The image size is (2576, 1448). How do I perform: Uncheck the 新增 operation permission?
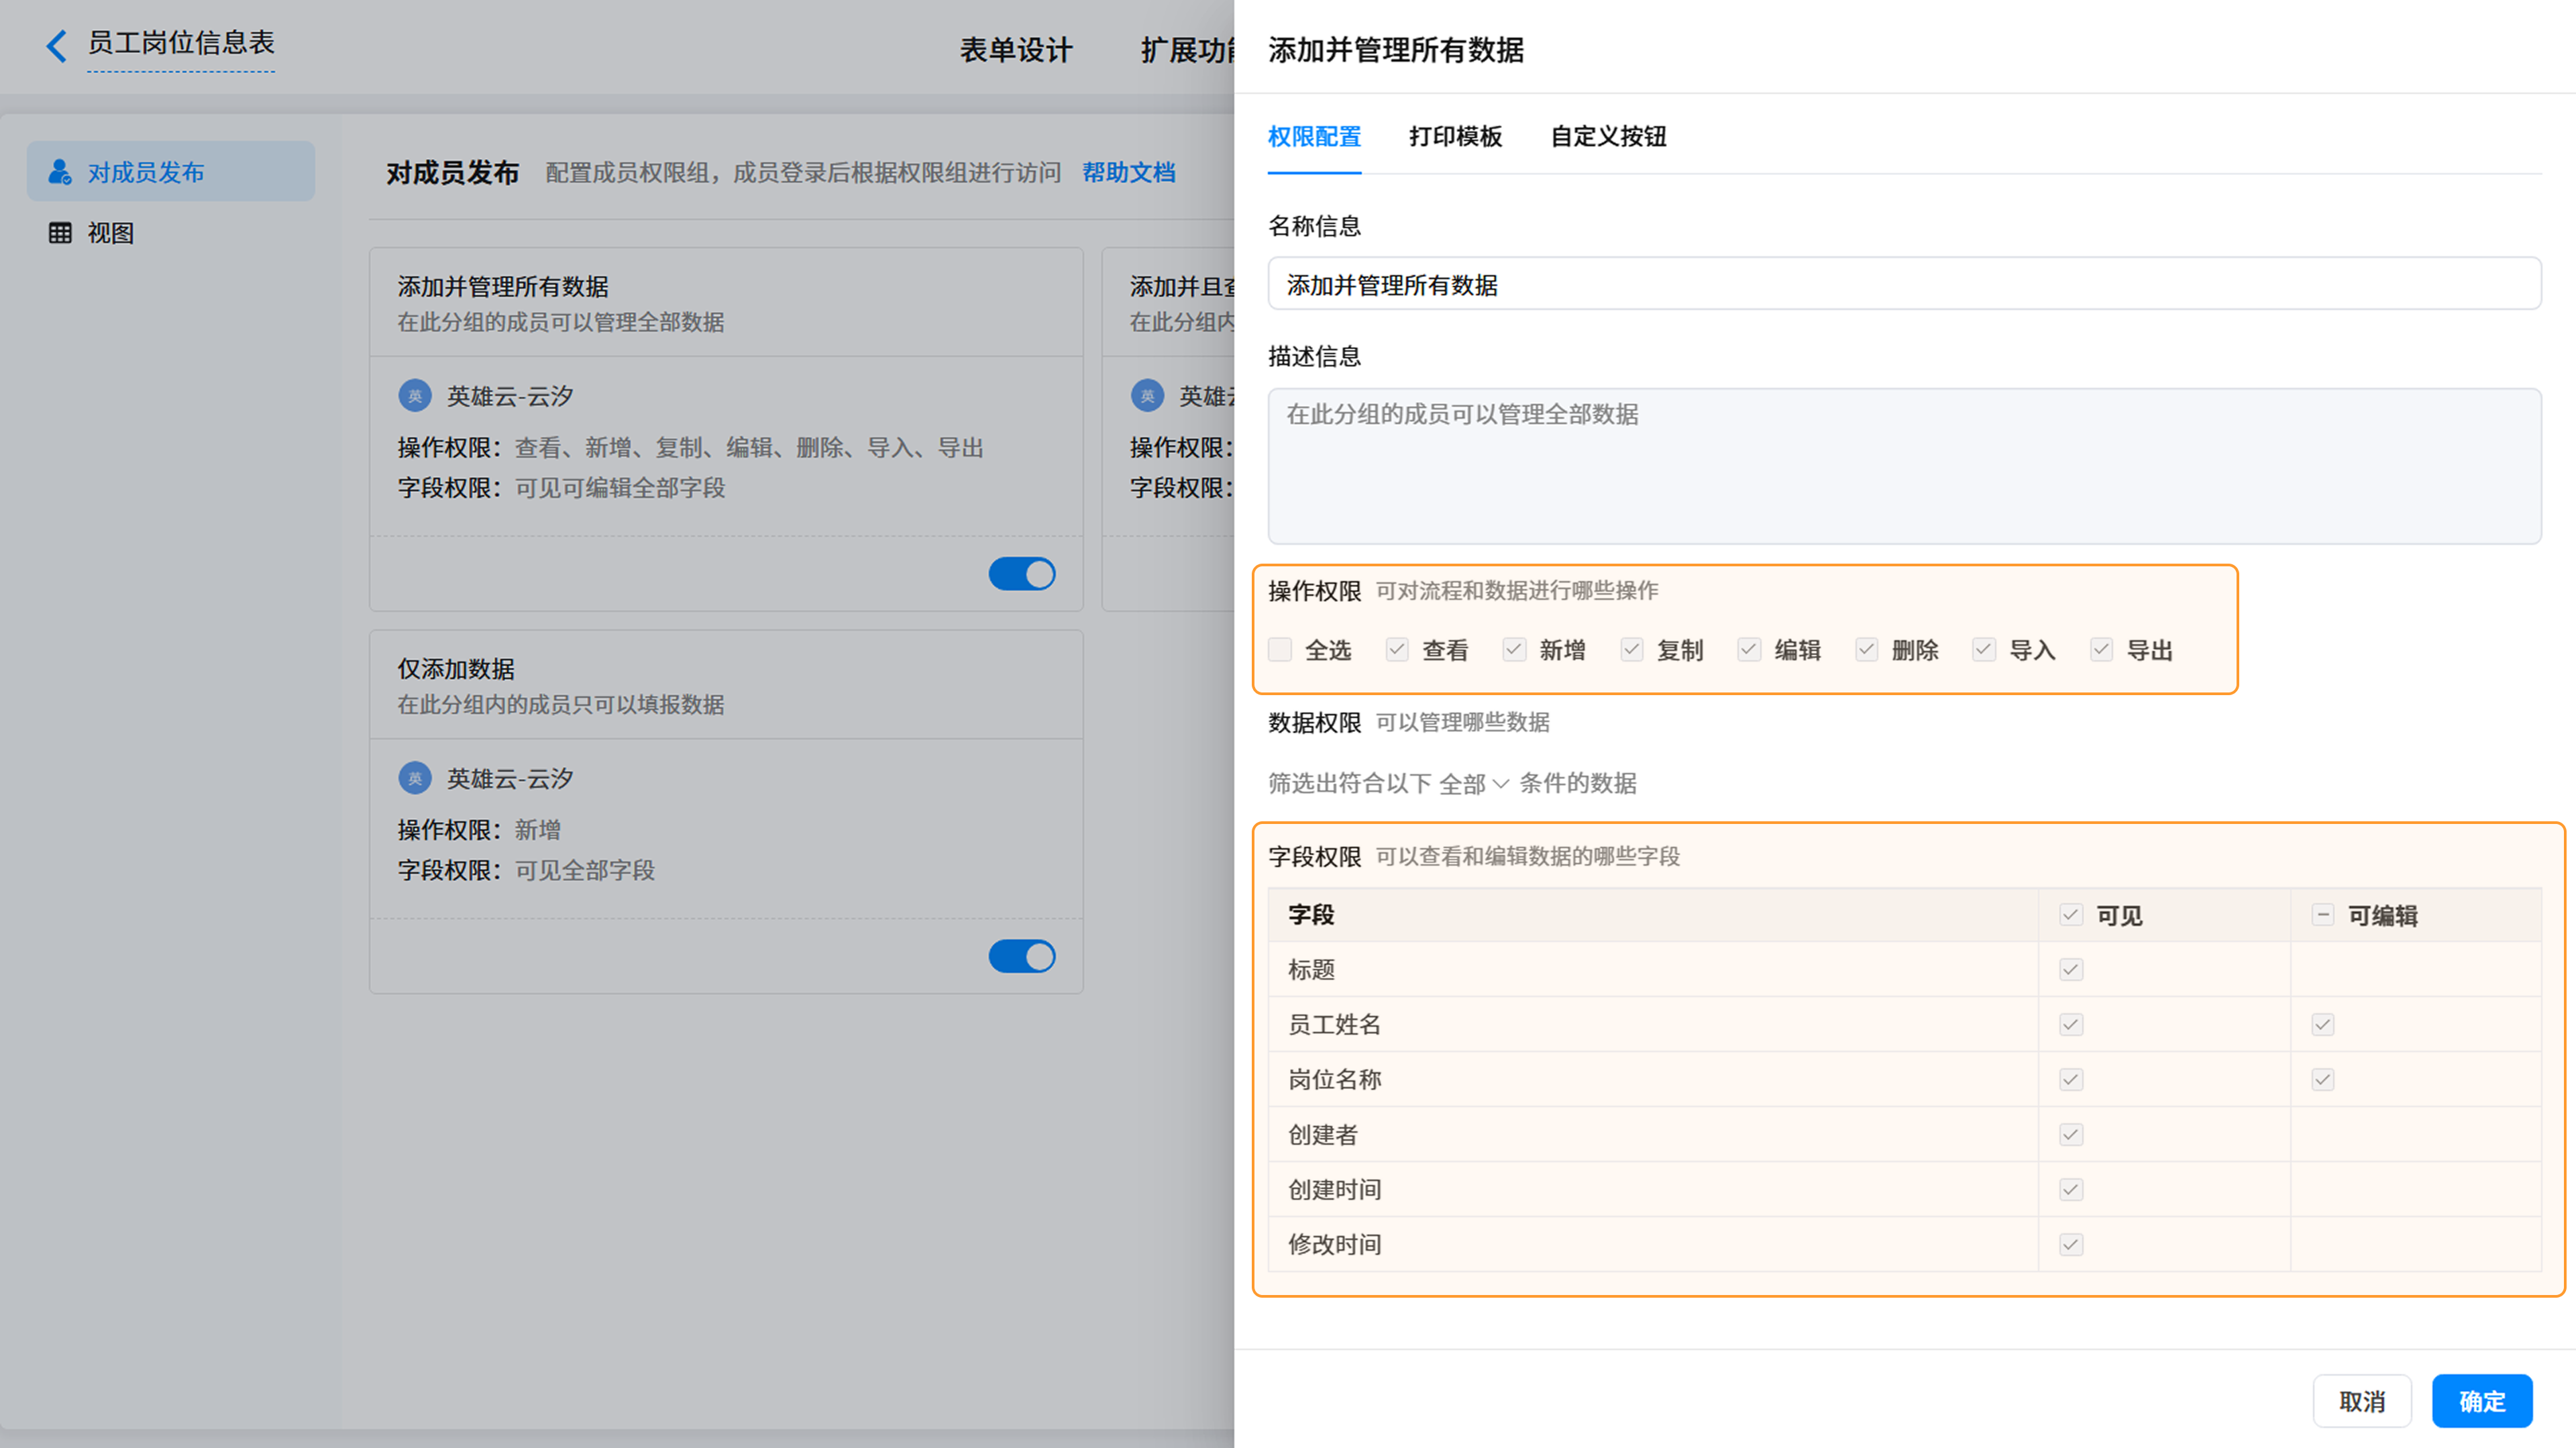(1514, 650)
